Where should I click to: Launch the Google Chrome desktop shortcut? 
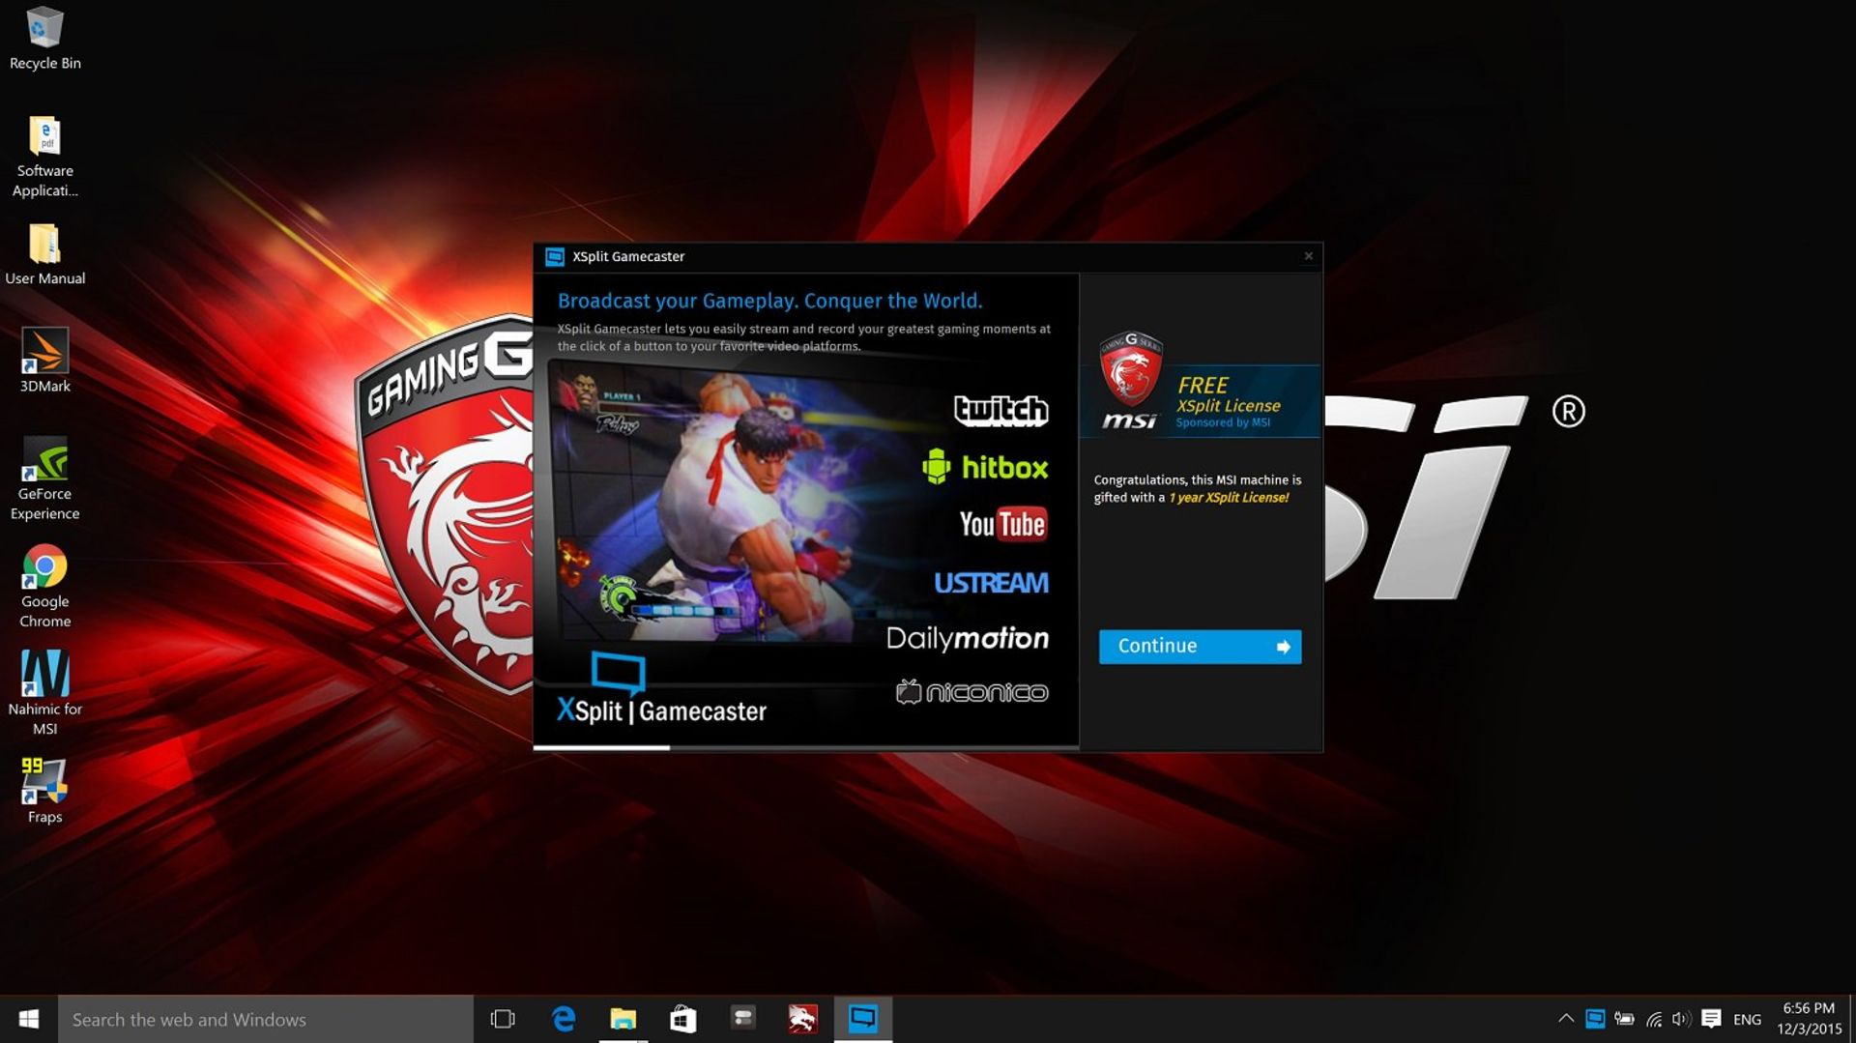pos(44,586)
